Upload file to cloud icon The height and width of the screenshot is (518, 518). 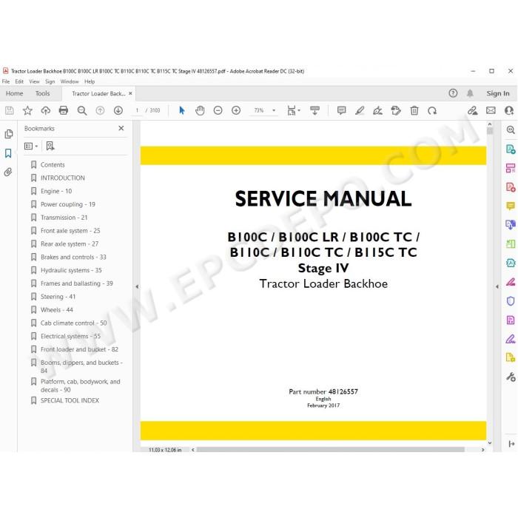(46, 110)
